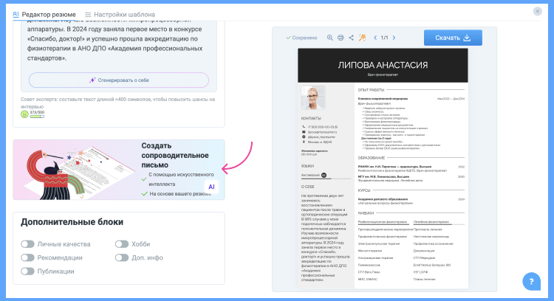This screenshot has width=554, height=301.
Task: Click the 1/1 page indicator
Action: pyautogui.click(x=384, y=38)
